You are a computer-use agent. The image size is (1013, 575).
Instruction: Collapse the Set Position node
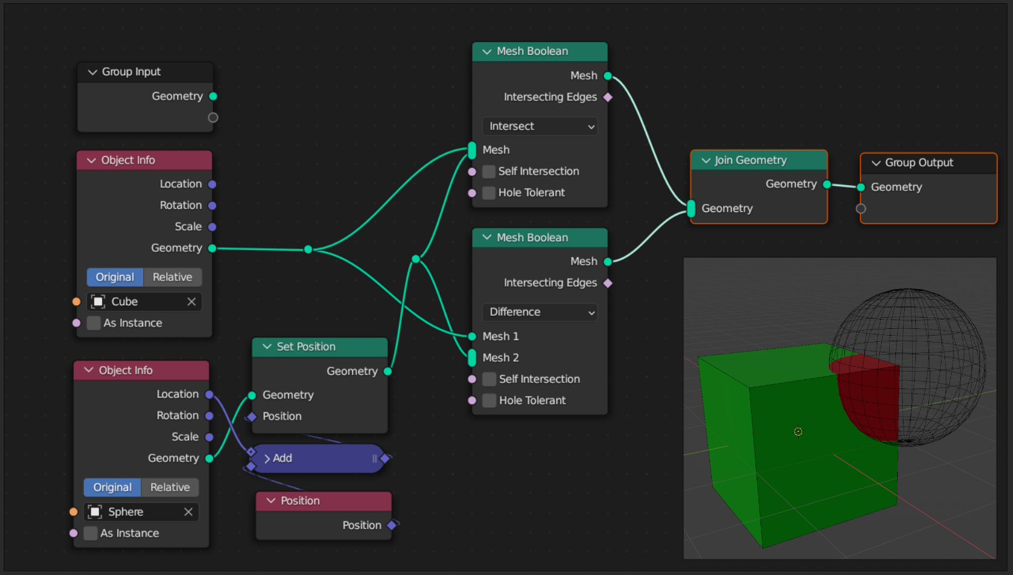click(267, 347)
